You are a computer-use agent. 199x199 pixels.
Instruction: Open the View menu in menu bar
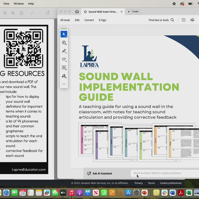(6, 4)
